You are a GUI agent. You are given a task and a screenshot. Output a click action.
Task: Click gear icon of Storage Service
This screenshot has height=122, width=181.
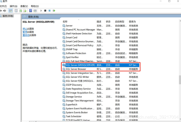tap(64, 97)
